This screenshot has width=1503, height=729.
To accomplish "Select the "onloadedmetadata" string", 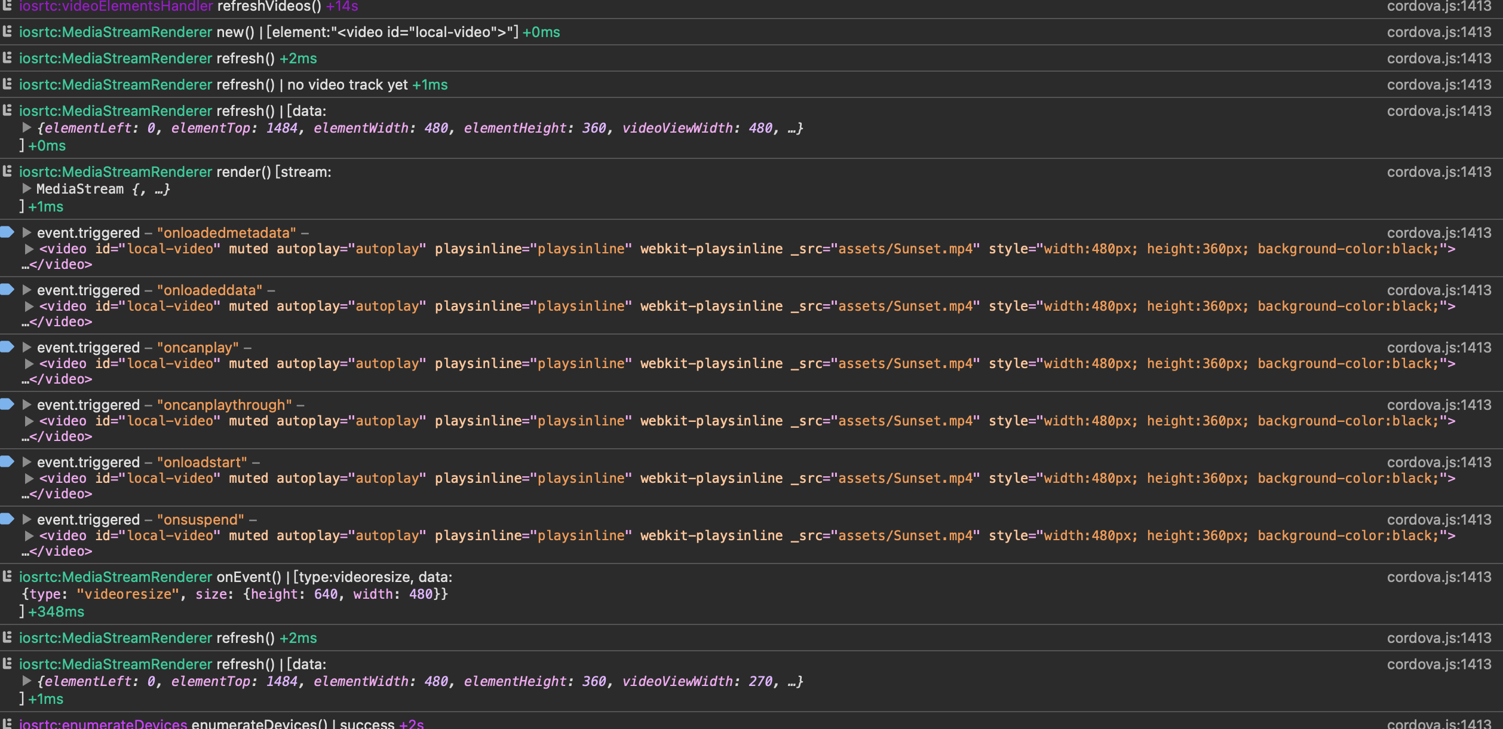I will coord(226,232).
